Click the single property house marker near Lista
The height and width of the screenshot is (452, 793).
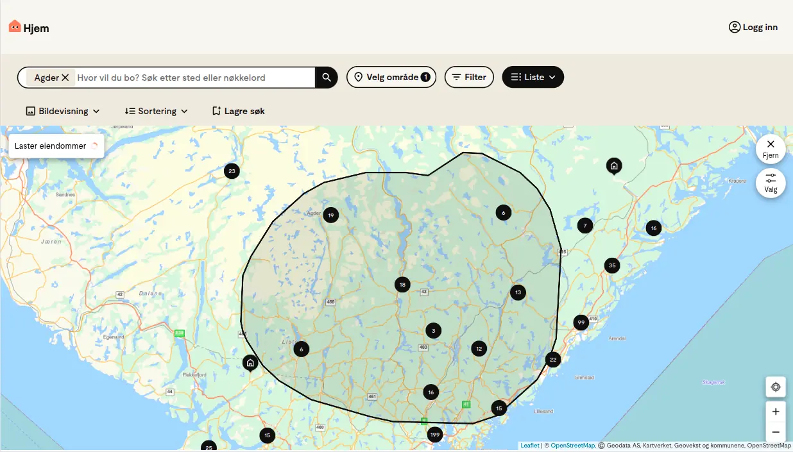[x=250, y=363]
